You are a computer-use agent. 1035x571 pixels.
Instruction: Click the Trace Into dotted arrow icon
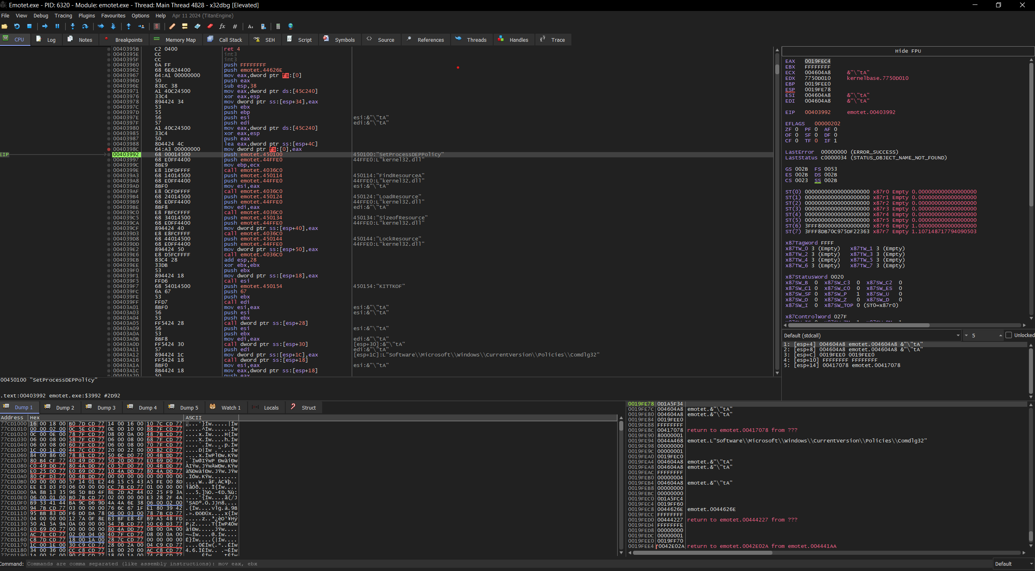tap(101, 26)
